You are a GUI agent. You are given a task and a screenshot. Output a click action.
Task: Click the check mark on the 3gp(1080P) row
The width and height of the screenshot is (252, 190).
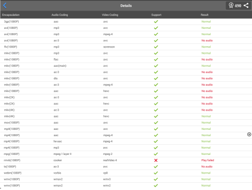(x=156, y=22)
